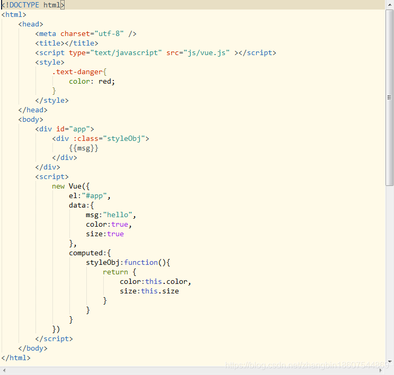Screen dimensions: 394x375
Task: Click the 'color:this.color,' line
Action: pos(155,282)
